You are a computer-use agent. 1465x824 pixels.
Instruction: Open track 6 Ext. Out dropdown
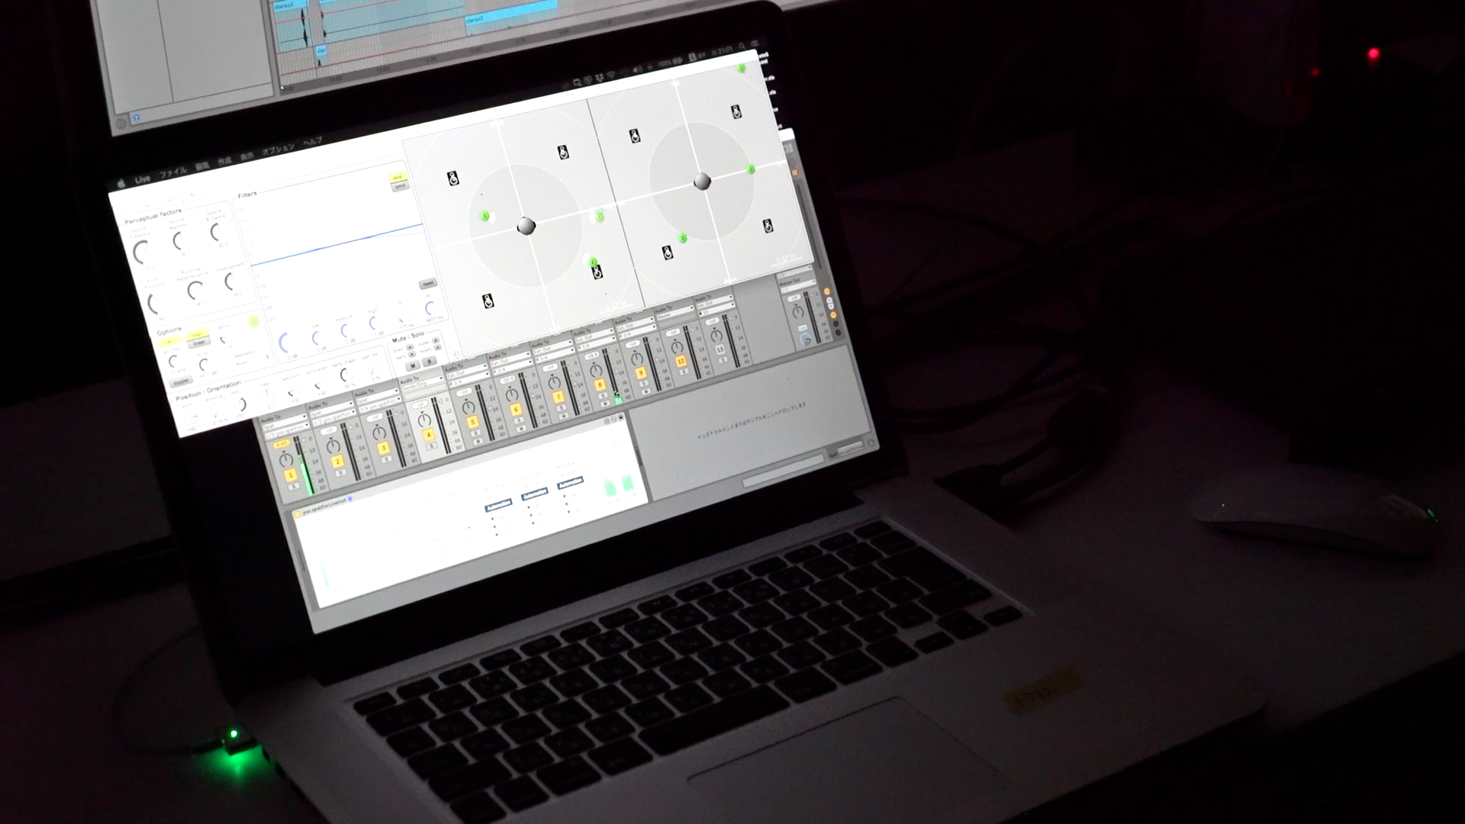coord(510,361)
